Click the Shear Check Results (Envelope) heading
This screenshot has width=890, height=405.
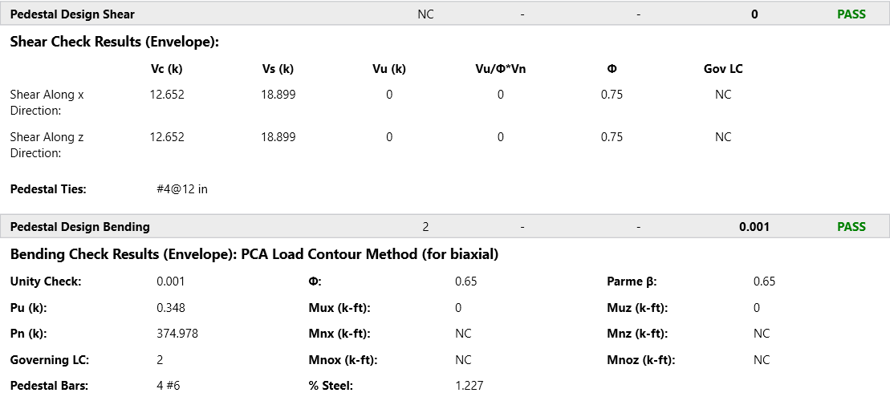click(114, 42)
